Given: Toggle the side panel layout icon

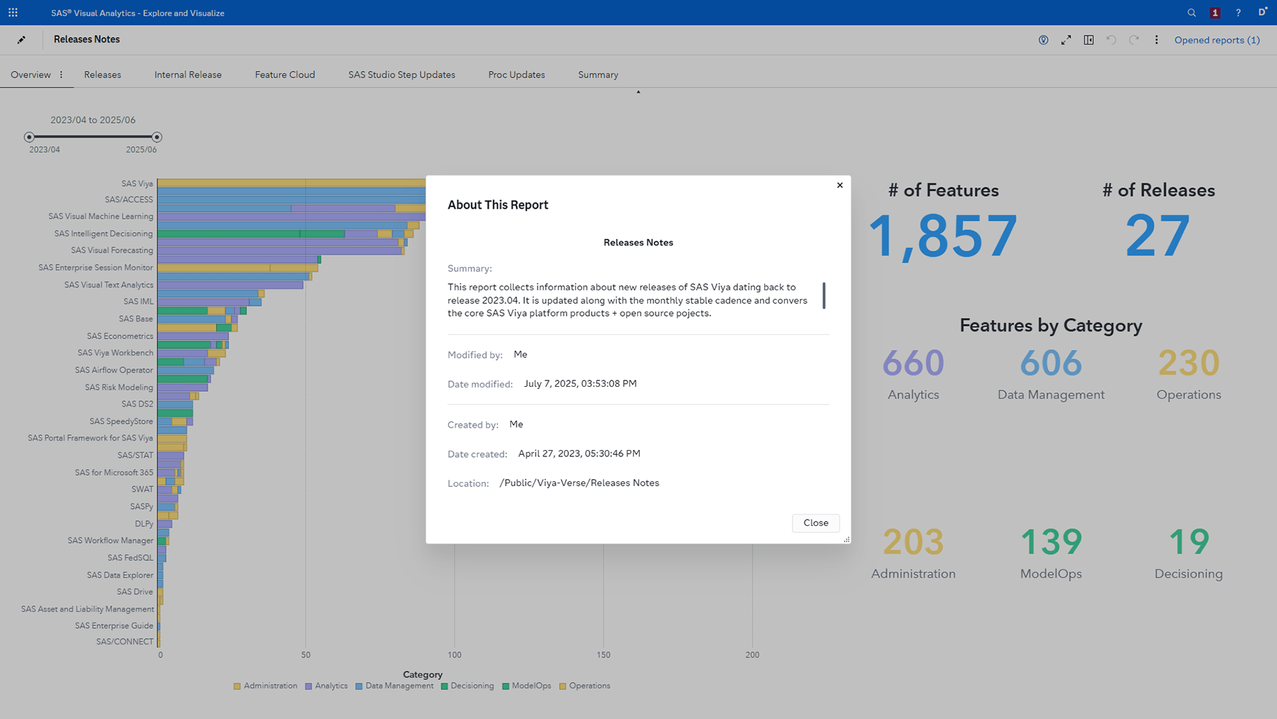Looking at the screenshot, I should 1088,40.
